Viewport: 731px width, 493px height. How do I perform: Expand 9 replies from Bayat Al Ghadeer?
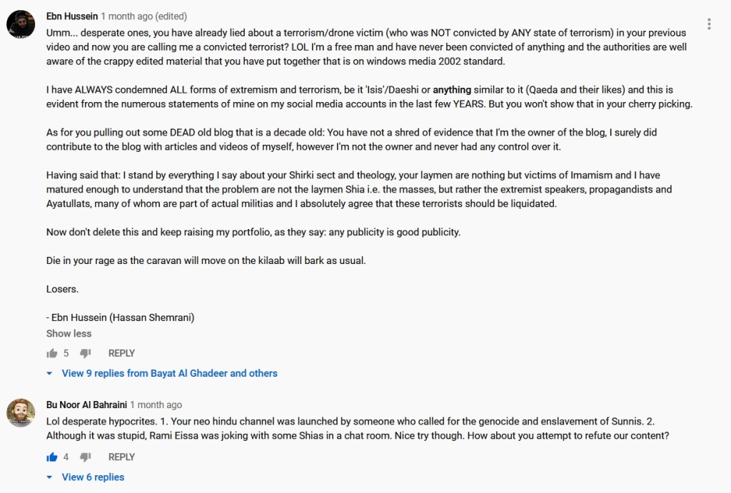tap(169, 373)
